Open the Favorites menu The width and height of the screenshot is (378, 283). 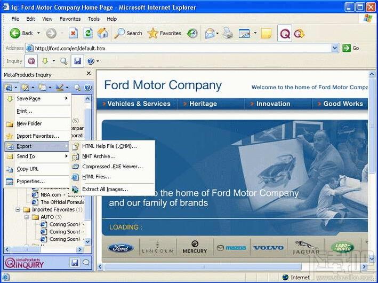point(70,19)
